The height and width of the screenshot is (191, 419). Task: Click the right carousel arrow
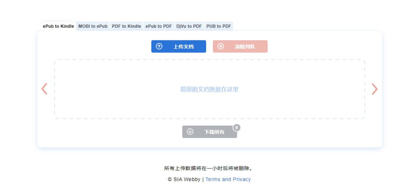(x=375, y=89)
